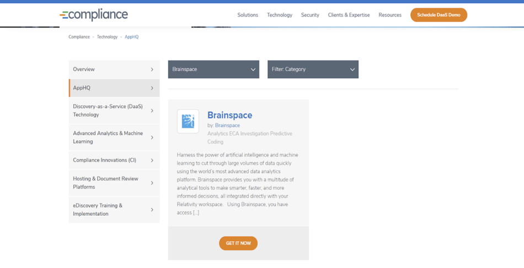
Task: Go to Technology breadcrumb link
Action: 107,37
